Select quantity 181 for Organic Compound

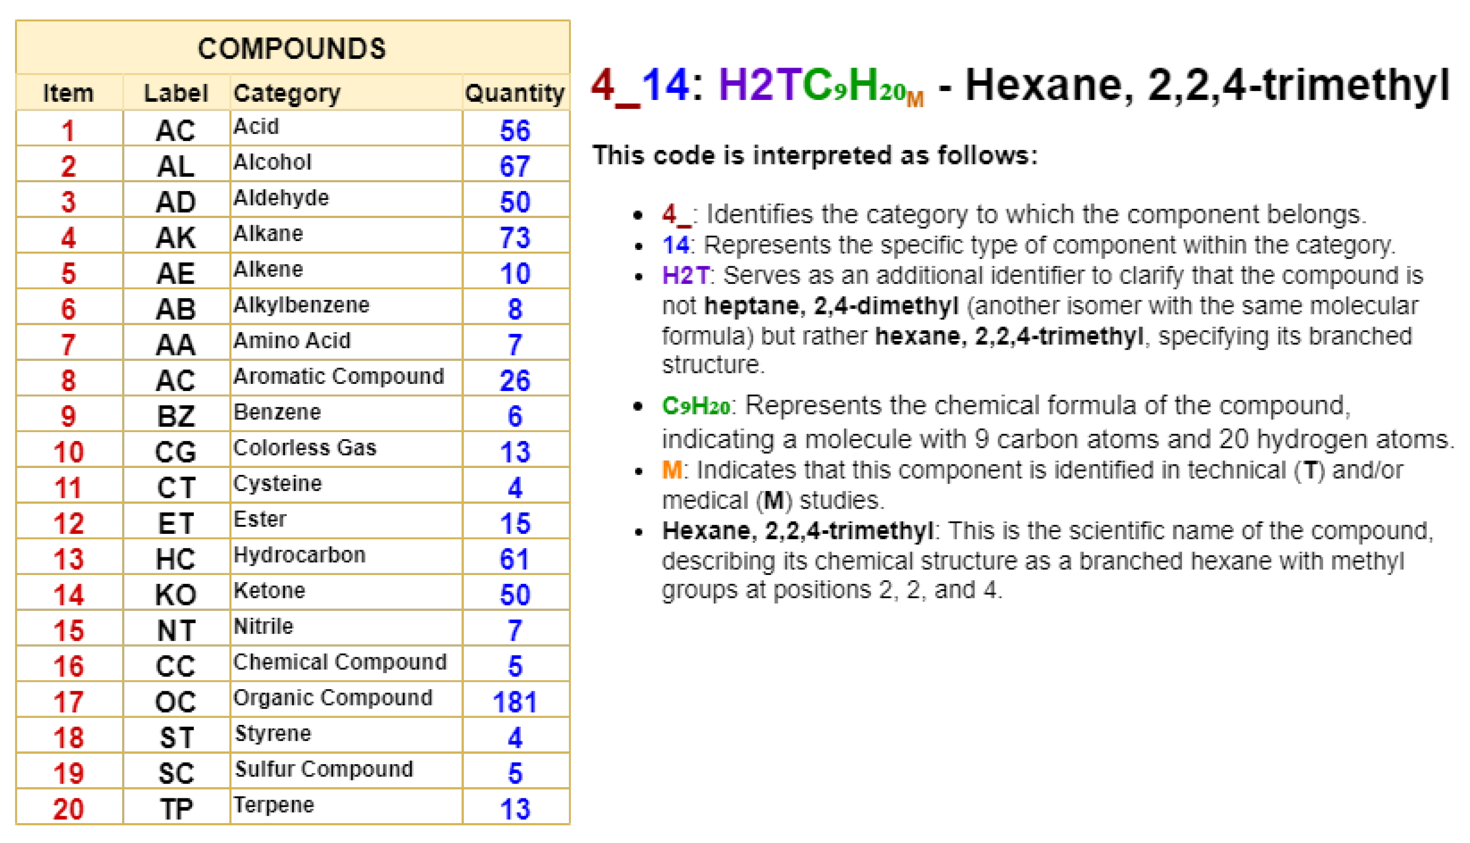(514, 702)
